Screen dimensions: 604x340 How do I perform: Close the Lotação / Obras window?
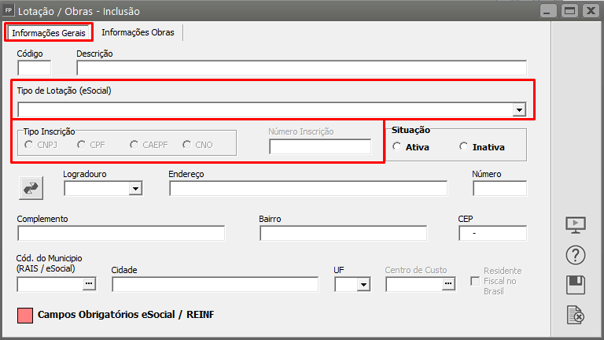click(x=591, y=10)
